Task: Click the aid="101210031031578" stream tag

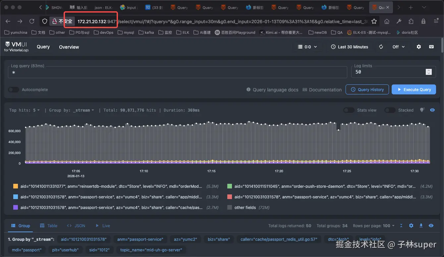Action: pyautogui.click(x=83, y=239)
